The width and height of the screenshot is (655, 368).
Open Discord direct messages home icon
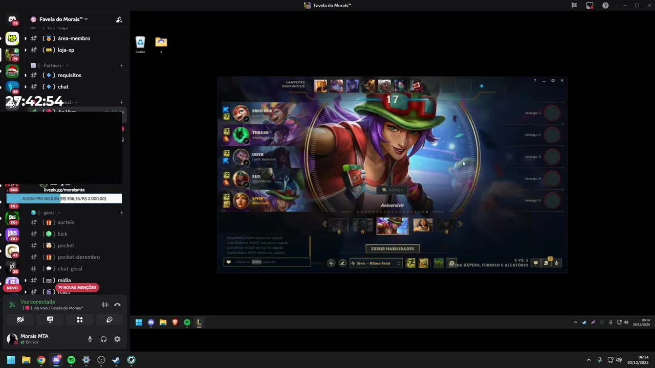coord(12,19)
